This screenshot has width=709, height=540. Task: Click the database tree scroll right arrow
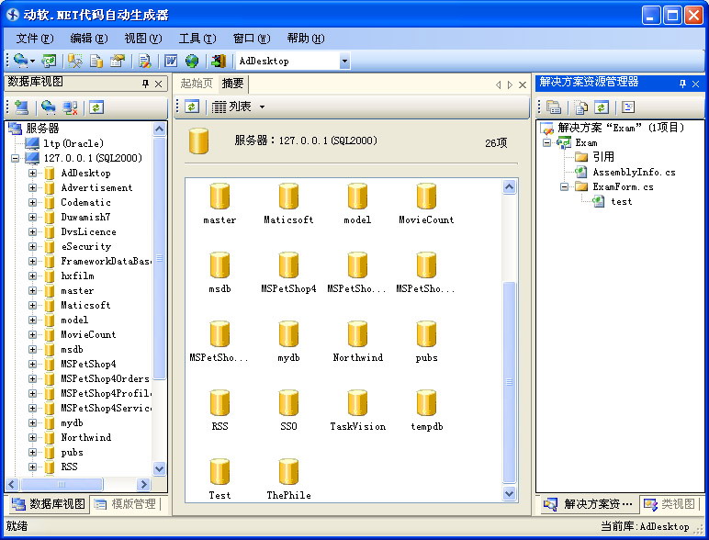[144, 484]
